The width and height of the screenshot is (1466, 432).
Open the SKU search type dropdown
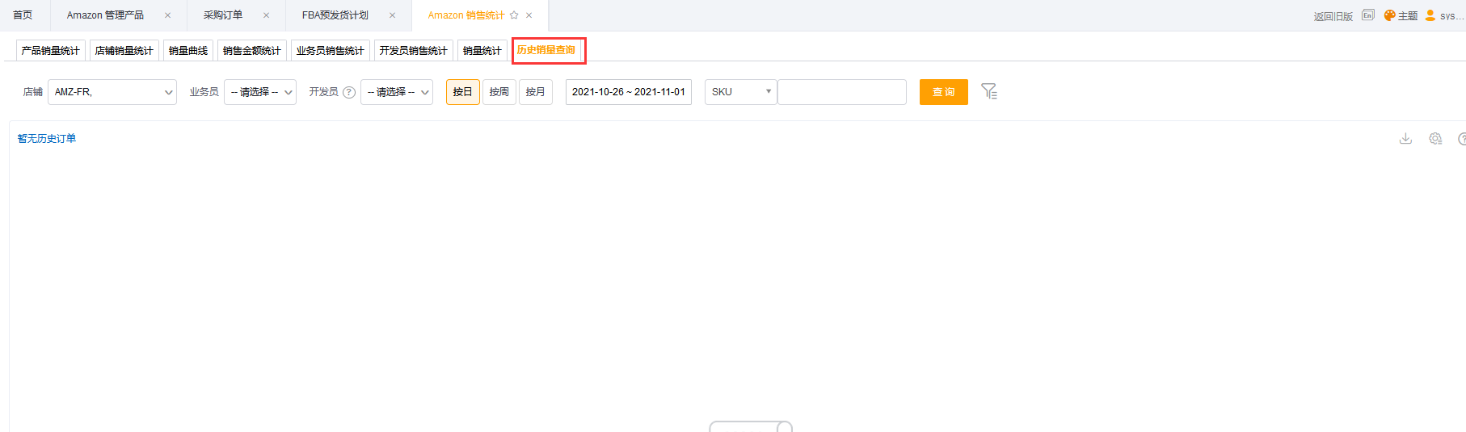tap(740, 92)
